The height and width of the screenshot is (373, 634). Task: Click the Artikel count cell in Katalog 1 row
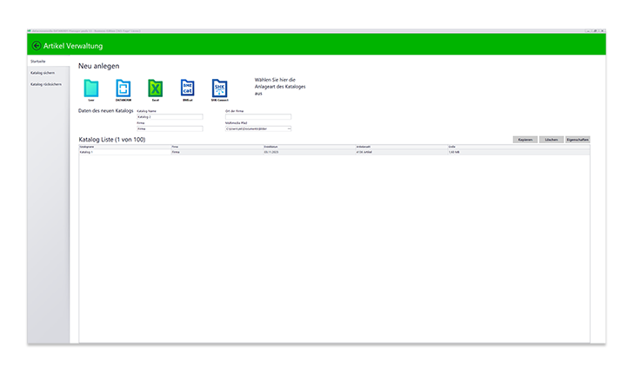[x=402, y=153]
